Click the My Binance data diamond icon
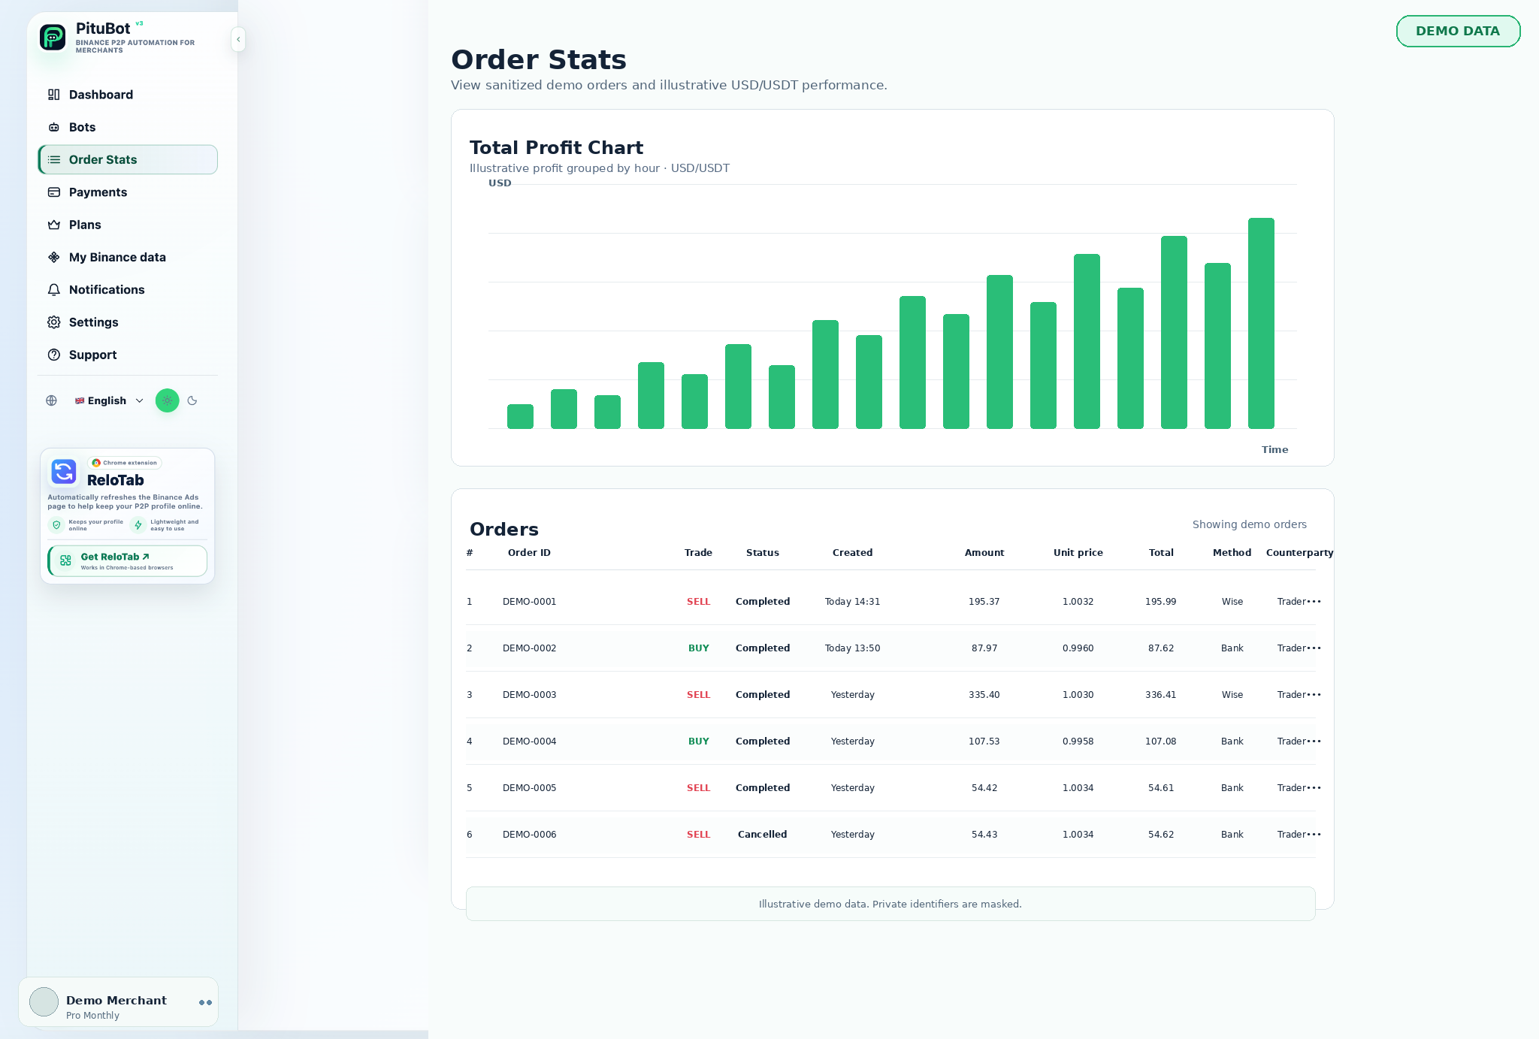Screen dimensions: 1539x1039 click(54, 257)
